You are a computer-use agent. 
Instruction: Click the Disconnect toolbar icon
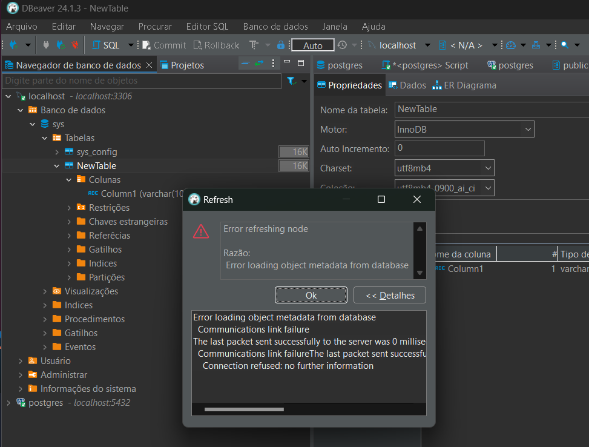point(74,45)
